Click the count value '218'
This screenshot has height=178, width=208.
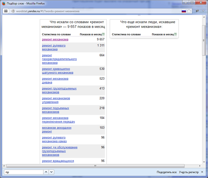click(x=102, y=108)
